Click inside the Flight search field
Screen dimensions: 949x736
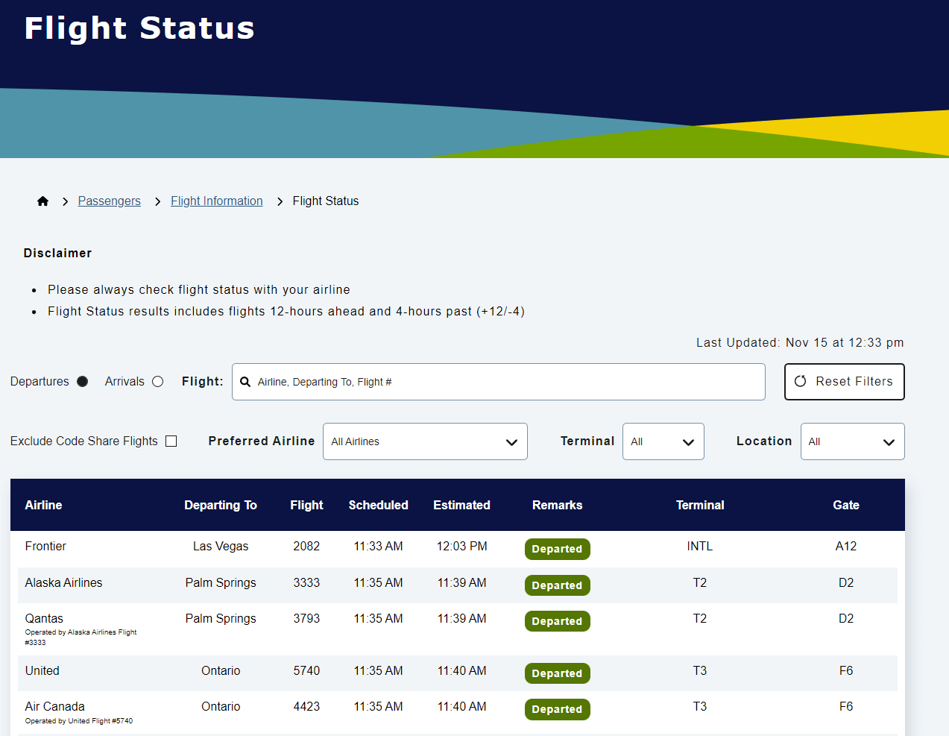pos(498,381)
